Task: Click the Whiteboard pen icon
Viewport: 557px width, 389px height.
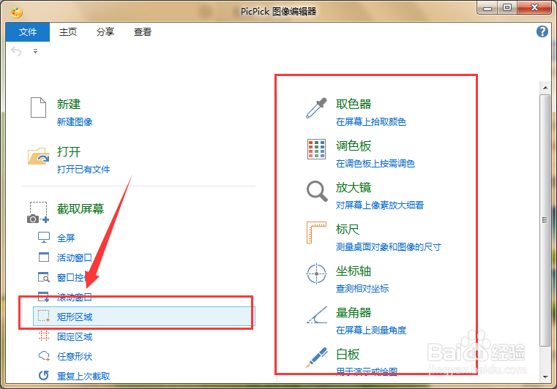Action: click(316, 358)
